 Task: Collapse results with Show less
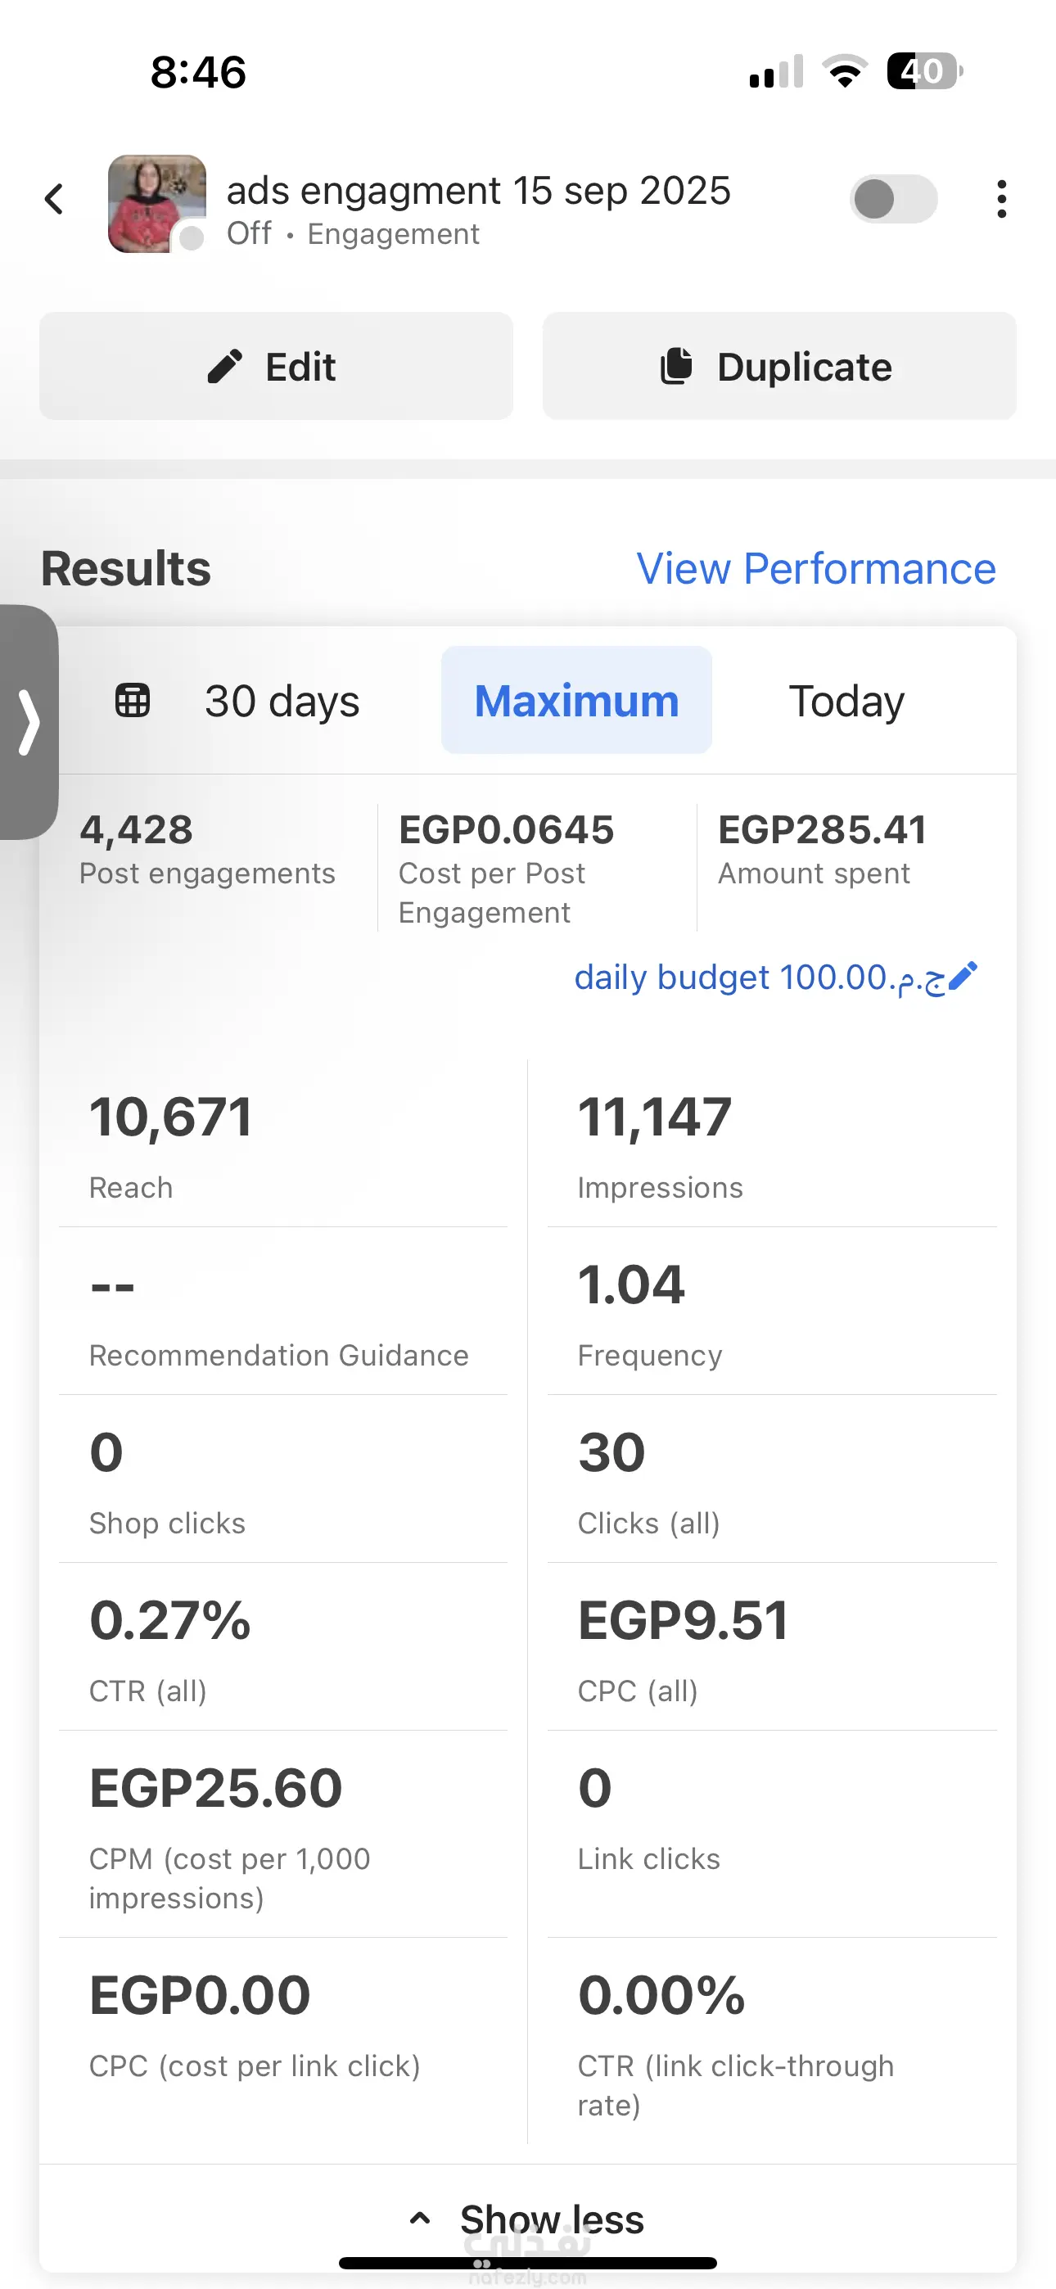pos(551,2219)
